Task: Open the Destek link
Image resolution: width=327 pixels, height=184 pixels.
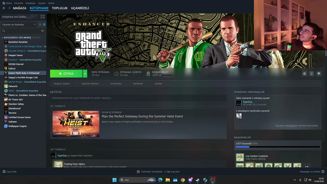Action: tap(158, 84)
